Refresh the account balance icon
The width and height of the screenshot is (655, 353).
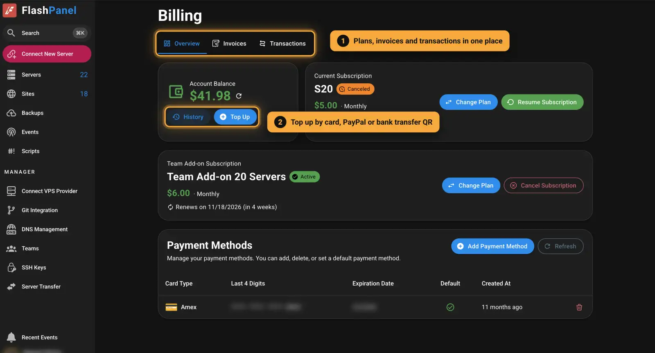point(239,96)
